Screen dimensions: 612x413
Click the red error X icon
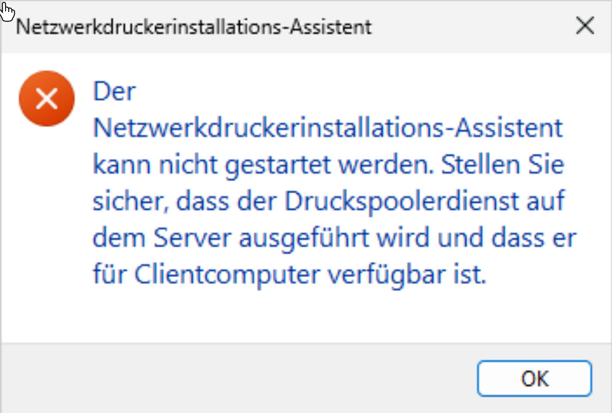pos(47,99)
